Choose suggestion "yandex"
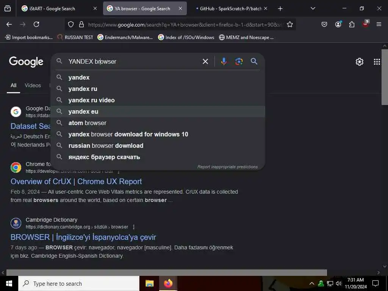This screenshot has height=291, width=388. pos(158,77)
